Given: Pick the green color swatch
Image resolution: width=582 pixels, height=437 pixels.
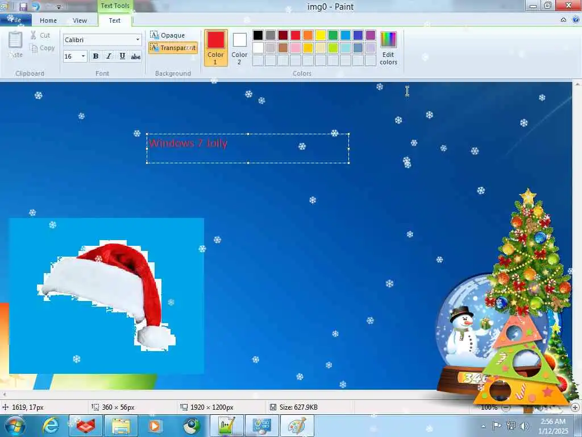Looking at the screenshot, I should tap(333, 35).
